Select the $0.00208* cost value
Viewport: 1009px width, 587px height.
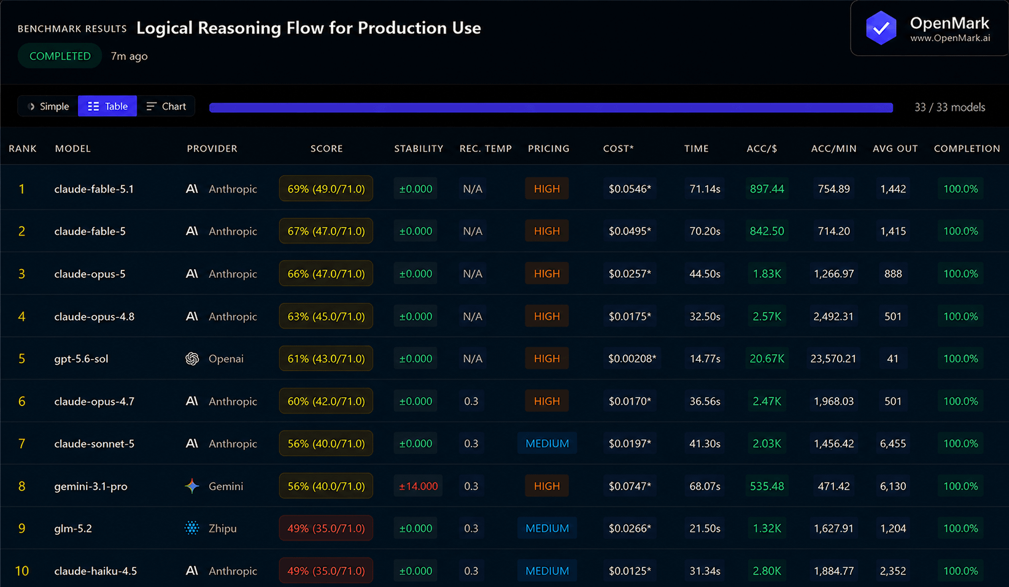click(632, 359)
